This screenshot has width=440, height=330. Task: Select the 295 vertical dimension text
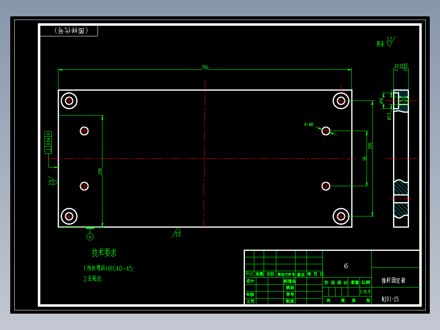(x=370, y=146)
